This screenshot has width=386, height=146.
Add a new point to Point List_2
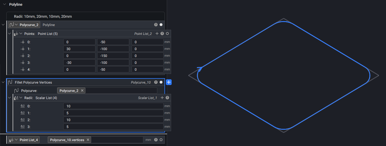pyautogui.click(x=157, y=34)
